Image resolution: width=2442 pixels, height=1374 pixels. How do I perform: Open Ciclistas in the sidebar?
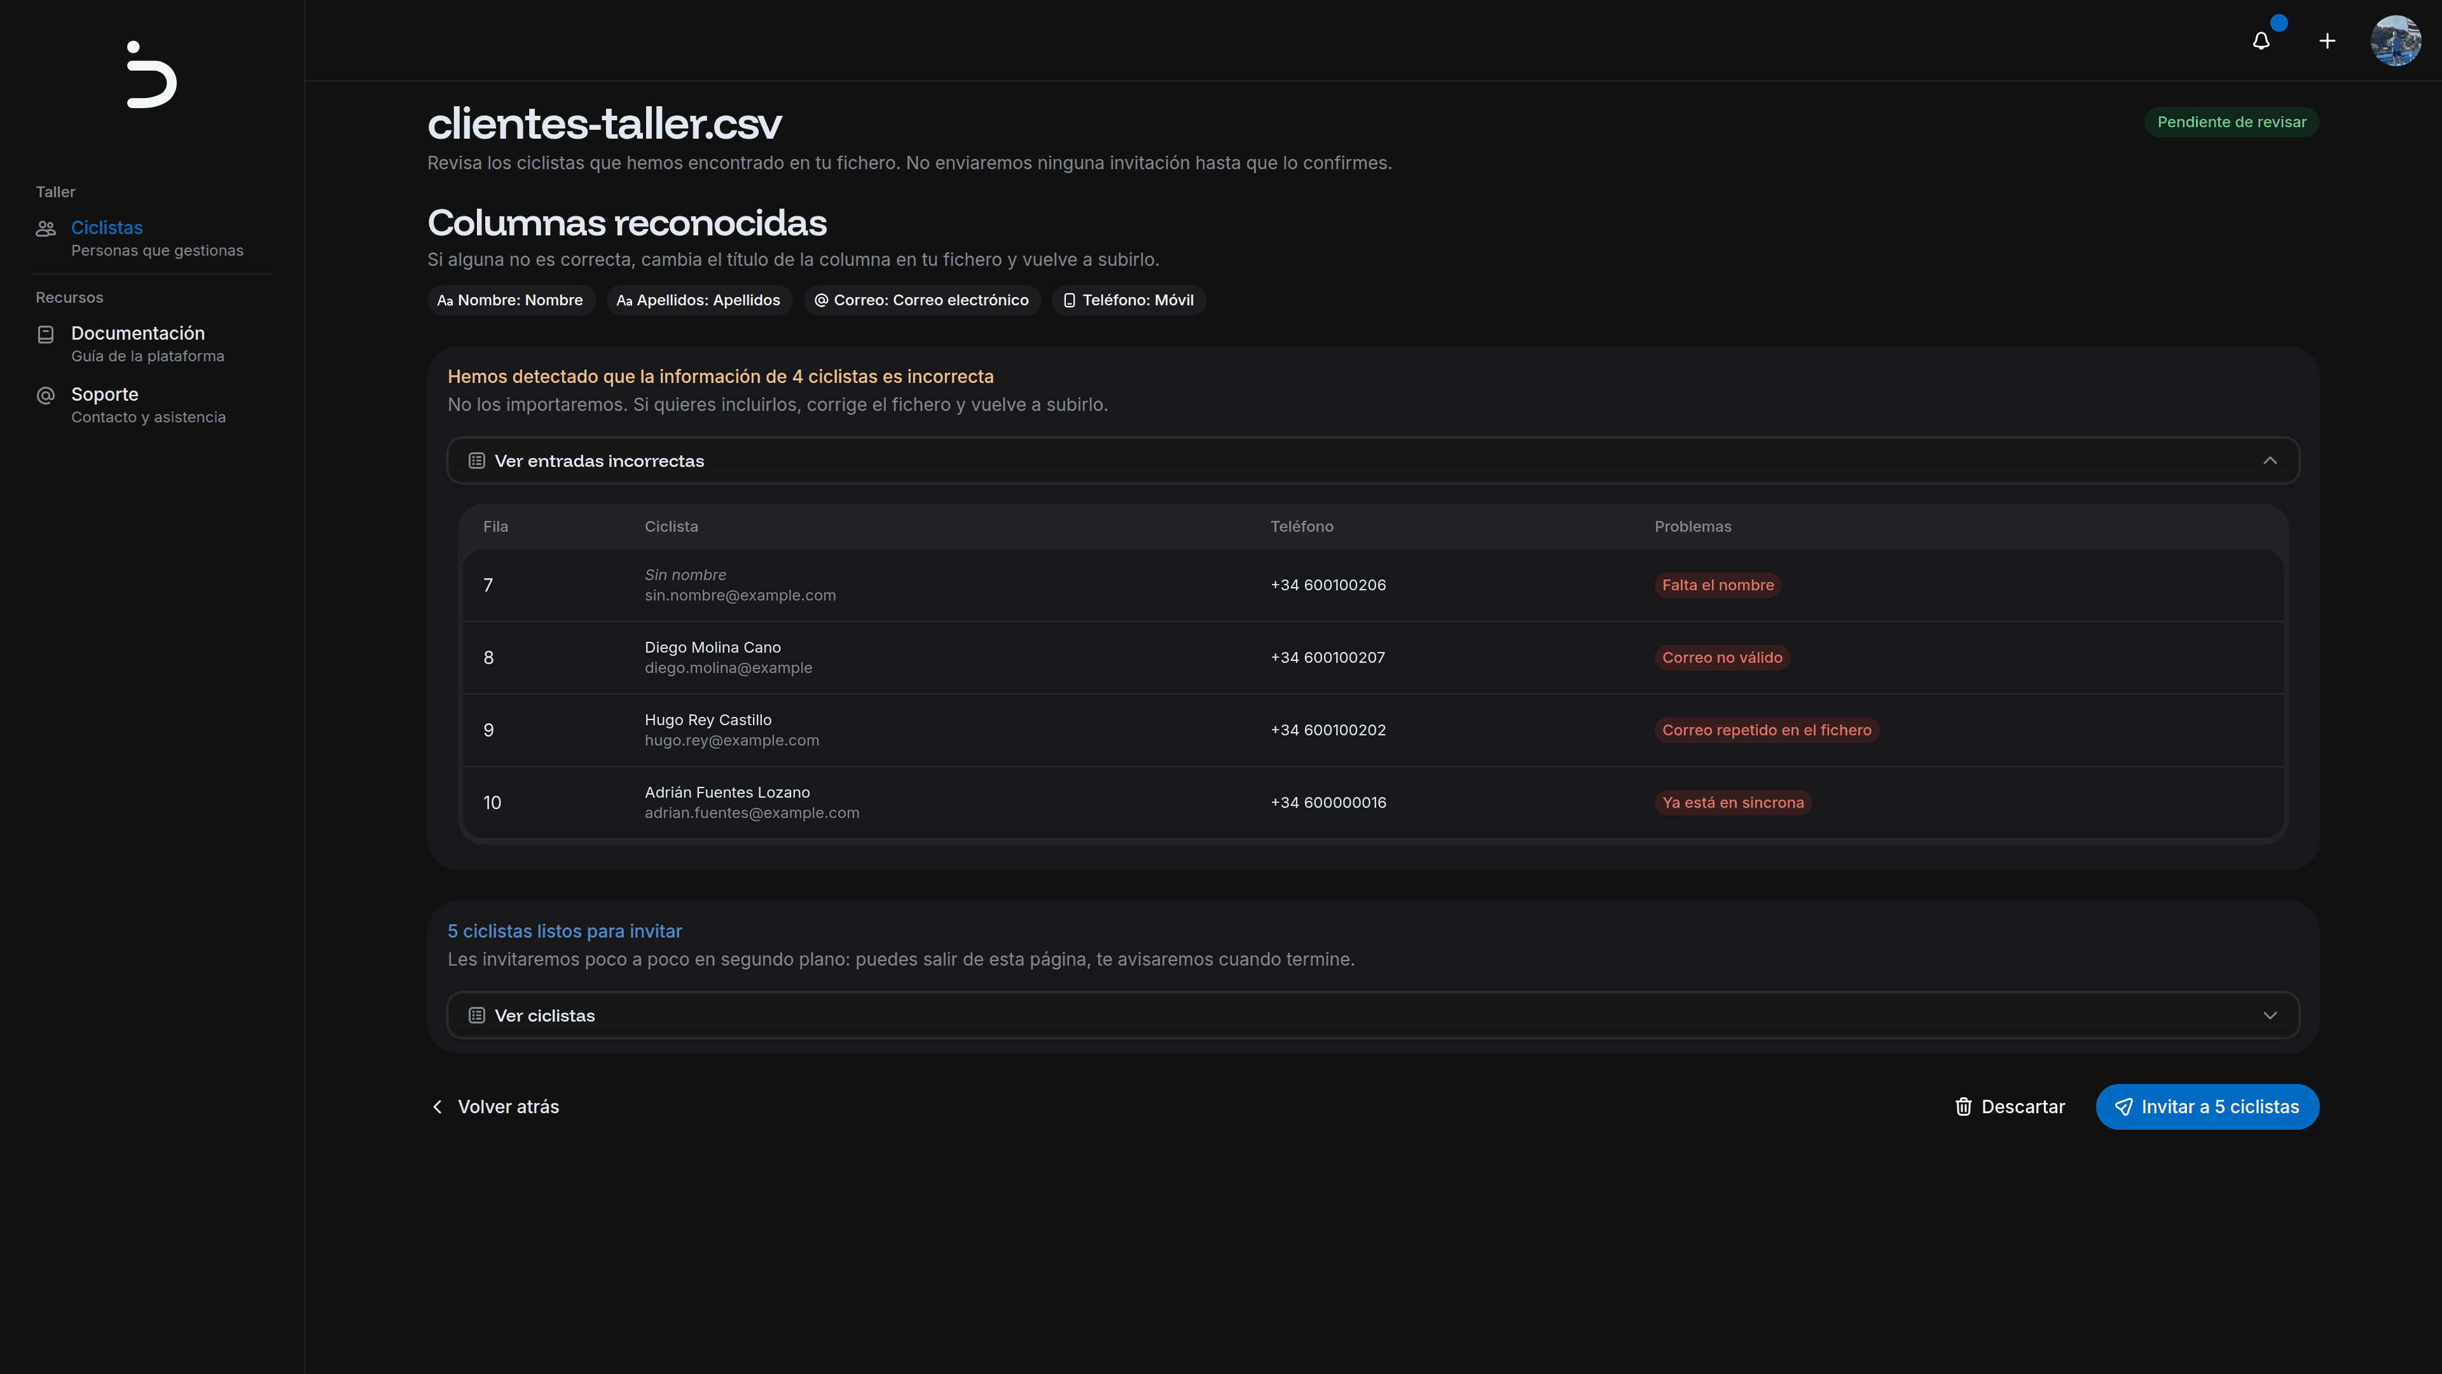152,238
